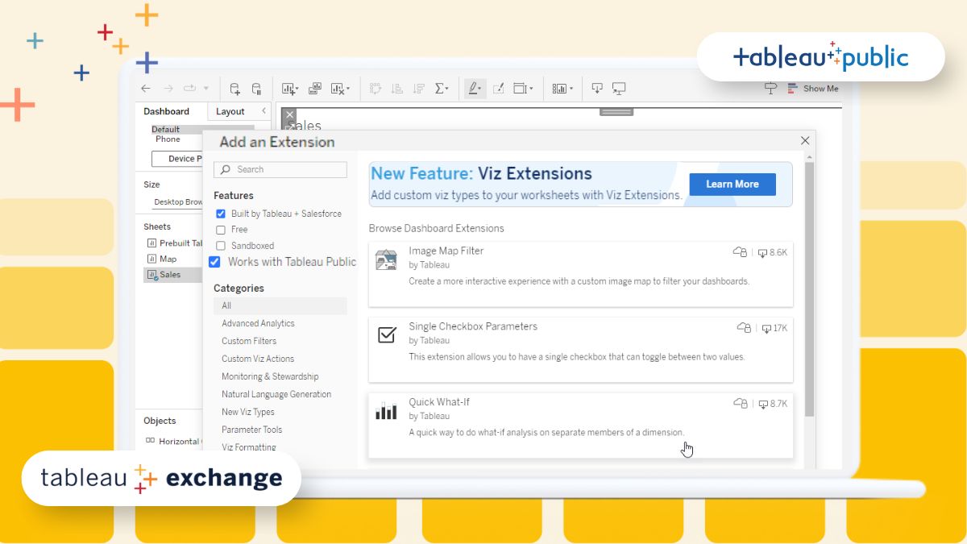Click the Quick What-If bar chart icon

point(386,411)
